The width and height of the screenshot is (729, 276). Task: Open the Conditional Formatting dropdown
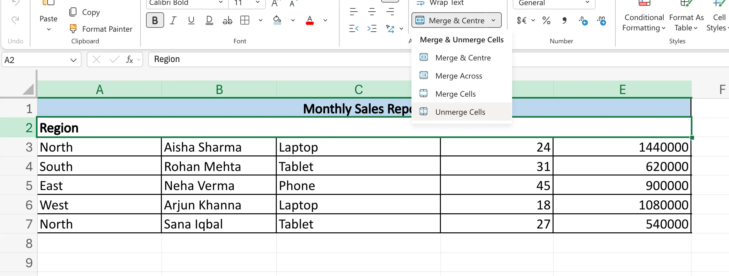(x=644, y=23)
